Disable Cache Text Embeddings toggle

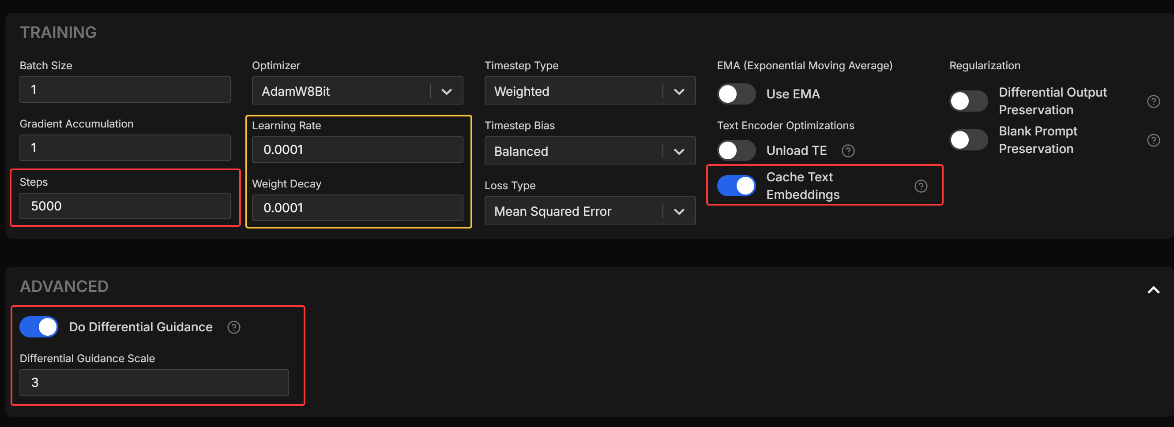(x=736, y=185)
